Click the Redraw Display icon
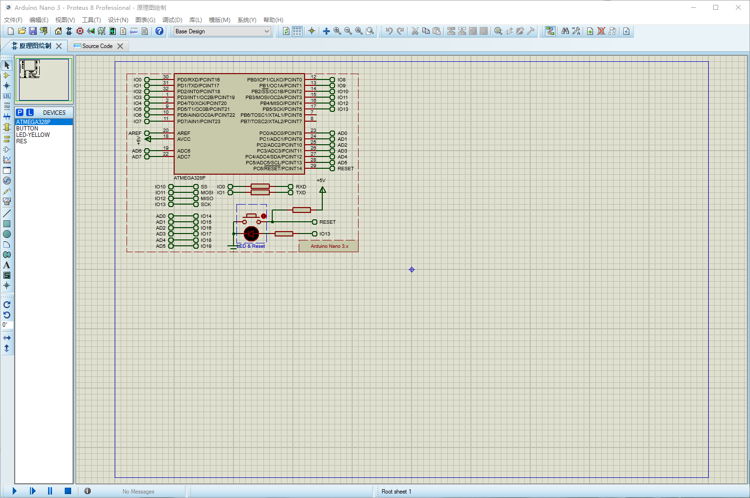 coord(286,31)
